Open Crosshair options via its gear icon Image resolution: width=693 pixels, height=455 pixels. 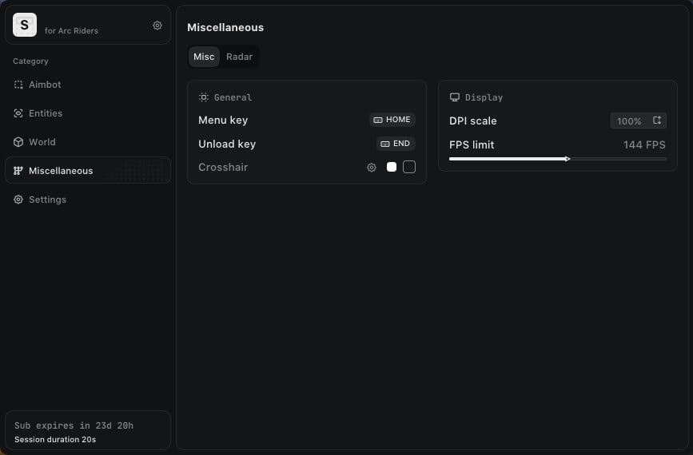click(x=372, y=168)
